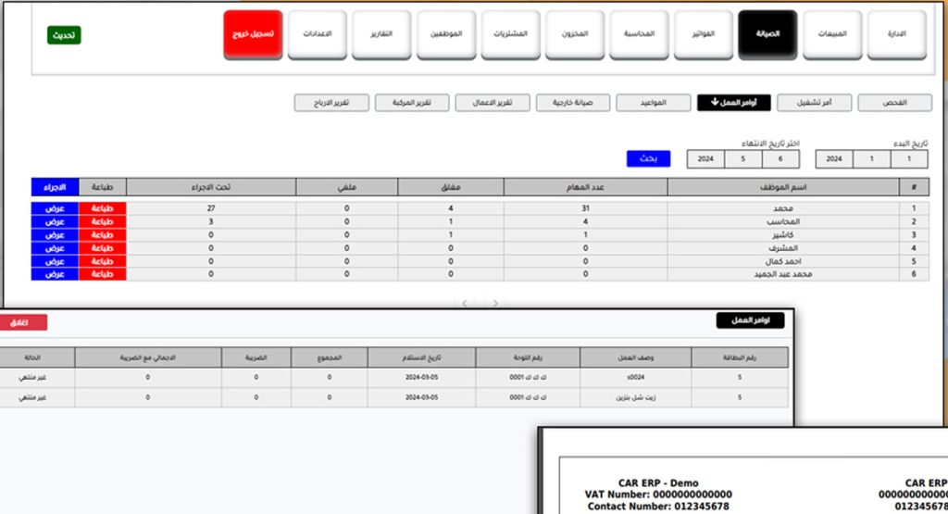Open the المبيعات sales module
Screen dimensions: 948x514
(831, 35)
